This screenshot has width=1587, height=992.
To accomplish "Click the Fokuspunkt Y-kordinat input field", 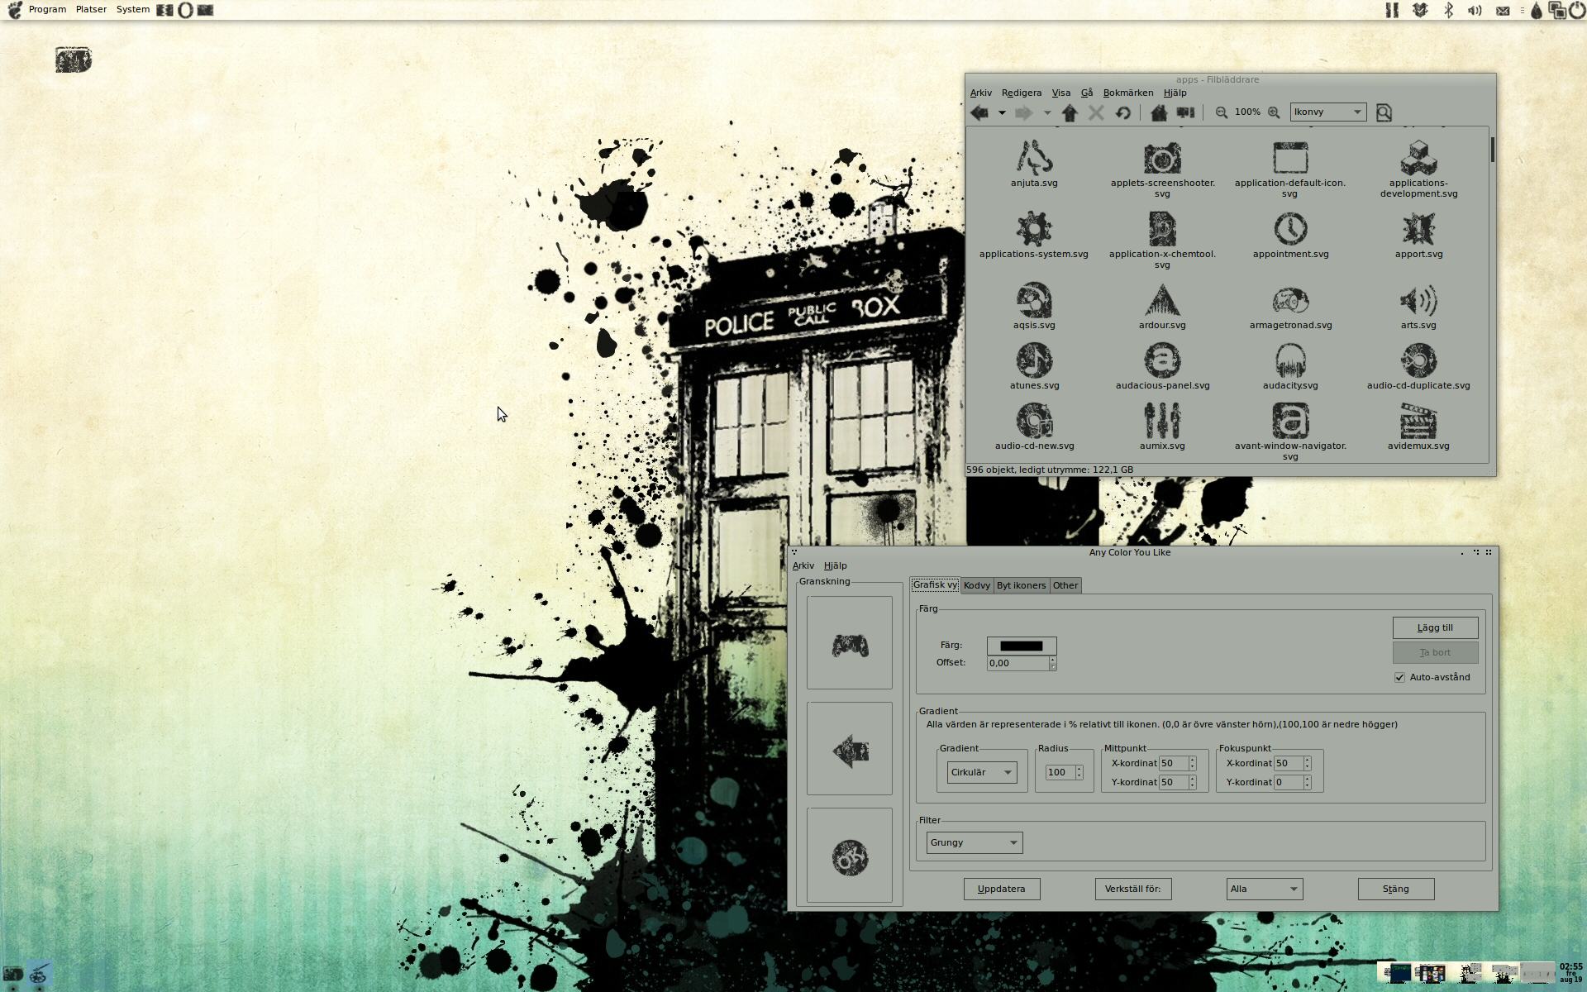I will point(1287,782).
